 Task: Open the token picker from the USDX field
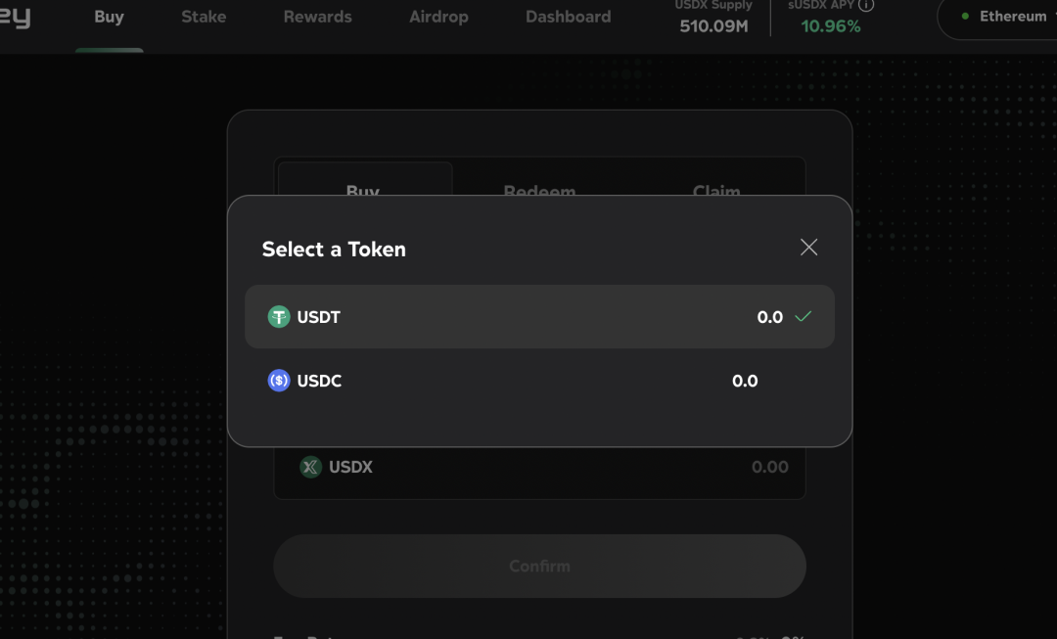(x=337, y=467)
